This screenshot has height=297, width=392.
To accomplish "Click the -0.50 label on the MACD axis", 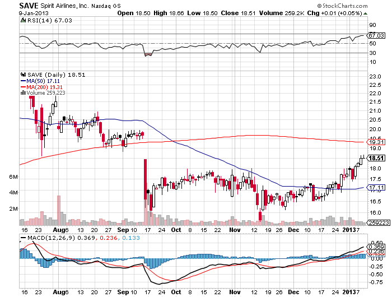I will pos(376,275).
